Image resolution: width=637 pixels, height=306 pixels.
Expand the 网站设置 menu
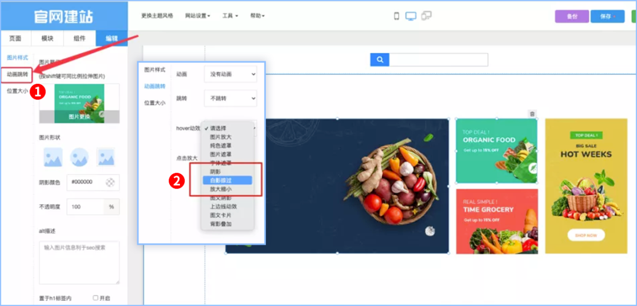tap(197, 16)
